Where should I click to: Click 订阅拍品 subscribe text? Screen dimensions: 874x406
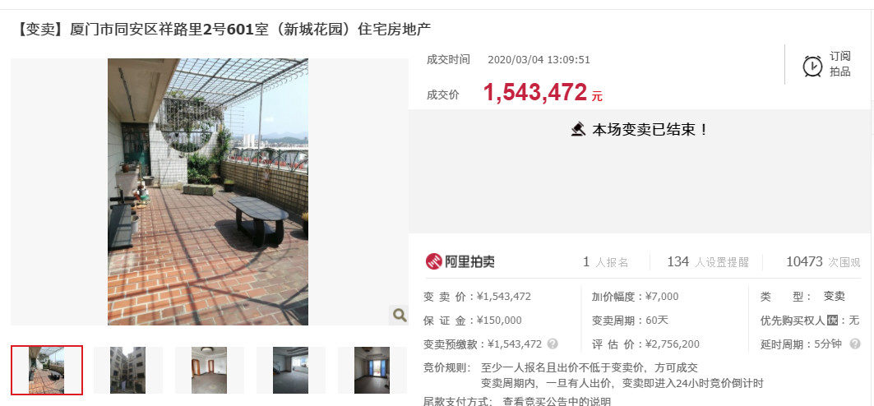point(840,63)
